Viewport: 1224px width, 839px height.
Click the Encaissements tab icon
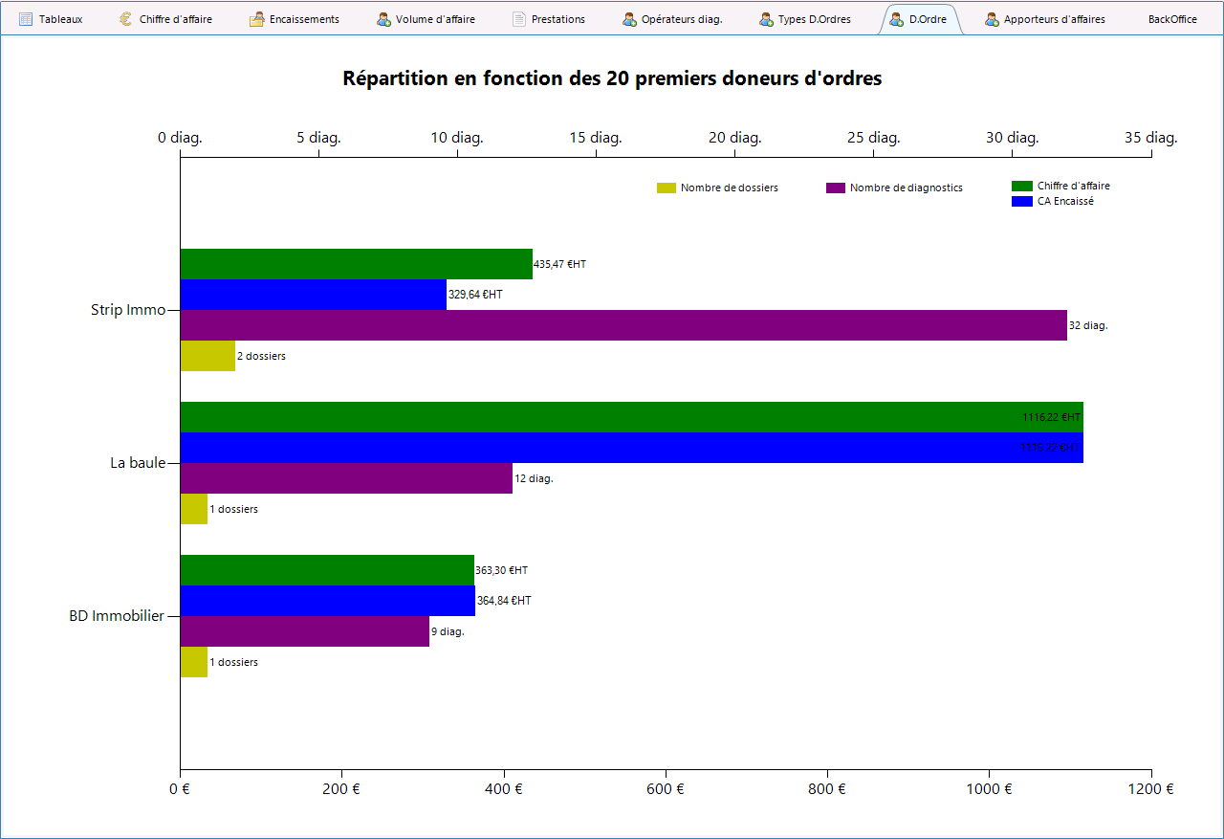click(x=256, y=19)
